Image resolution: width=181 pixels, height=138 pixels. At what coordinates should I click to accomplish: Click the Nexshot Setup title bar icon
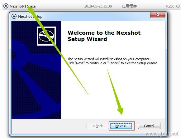point(14,16)
